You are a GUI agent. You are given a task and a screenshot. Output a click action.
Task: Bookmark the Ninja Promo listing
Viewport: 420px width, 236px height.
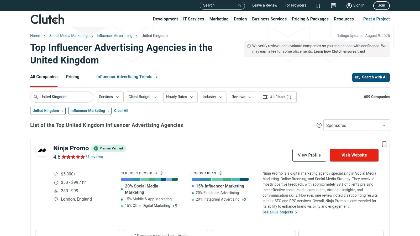coord(384,144)
